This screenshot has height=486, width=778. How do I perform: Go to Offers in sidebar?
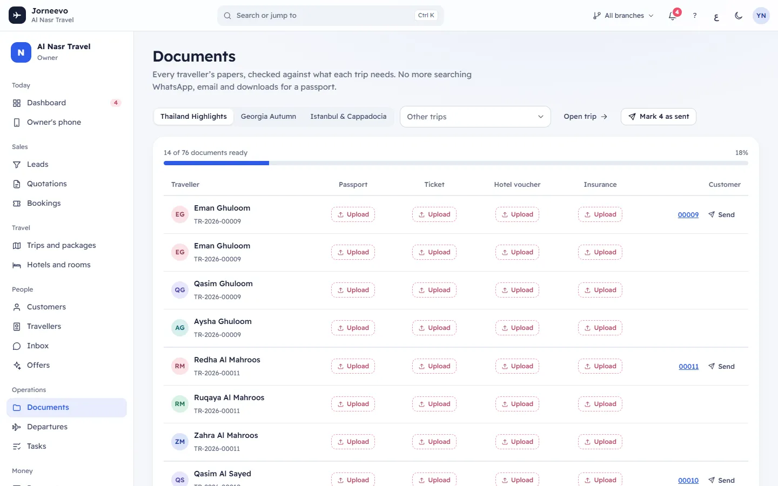tap(66, 365)
